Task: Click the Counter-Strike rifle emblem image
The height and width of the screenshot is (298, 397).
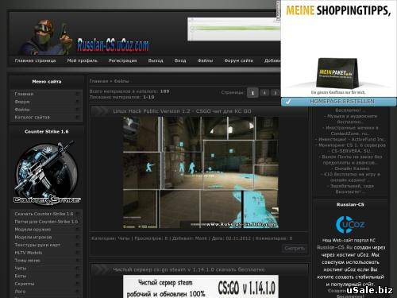Action: 47,173
